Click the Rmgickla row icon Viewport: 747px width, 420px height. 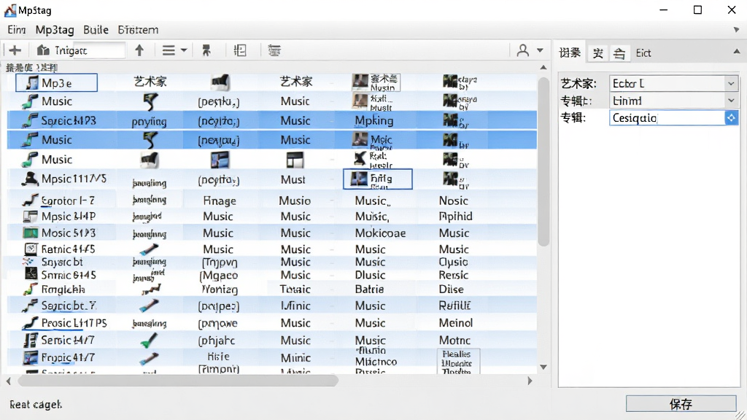pyautogui.click(x=30, y=289)
